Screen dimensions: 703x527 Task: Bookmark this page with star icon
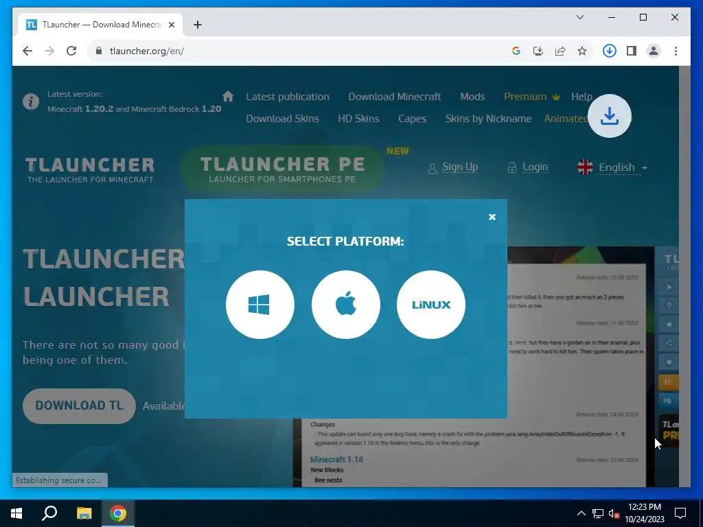coord(582,51)
